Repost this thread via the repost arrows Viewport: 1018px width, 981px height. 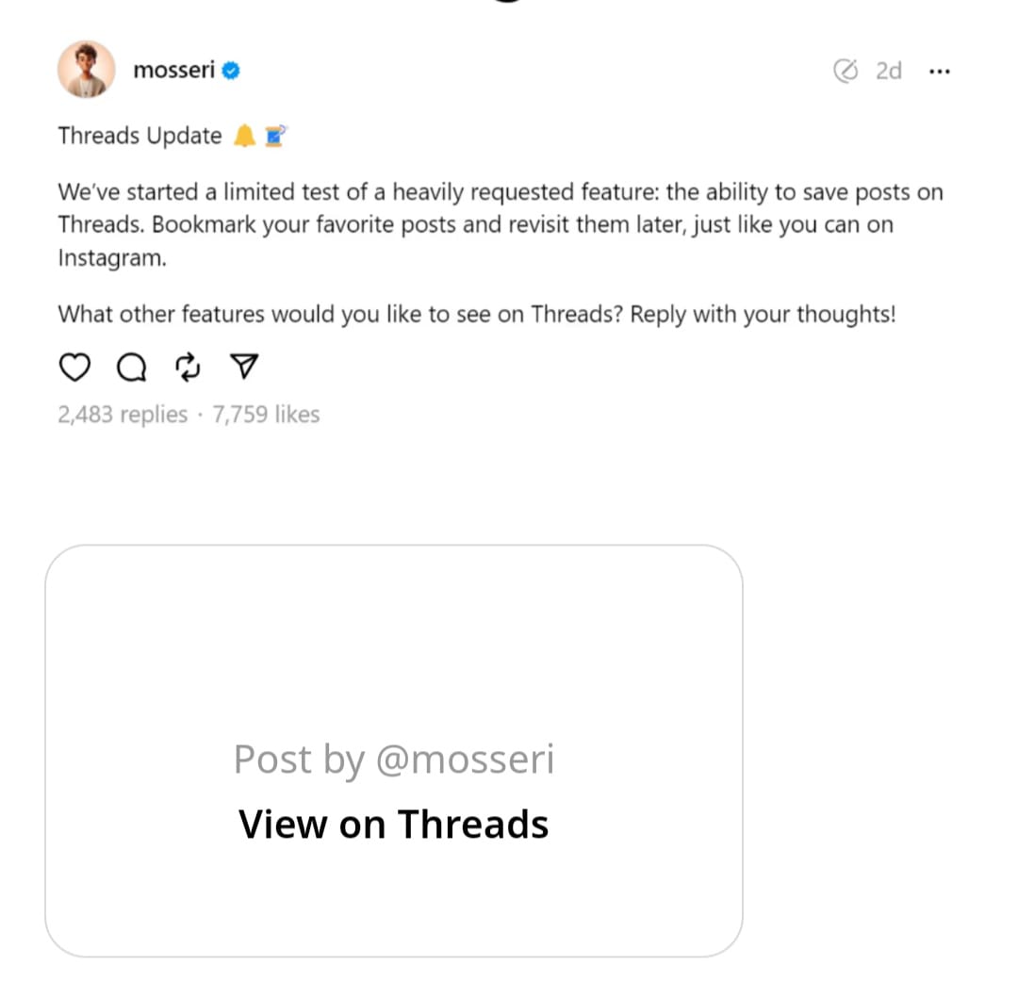click(x=189, y=368)
